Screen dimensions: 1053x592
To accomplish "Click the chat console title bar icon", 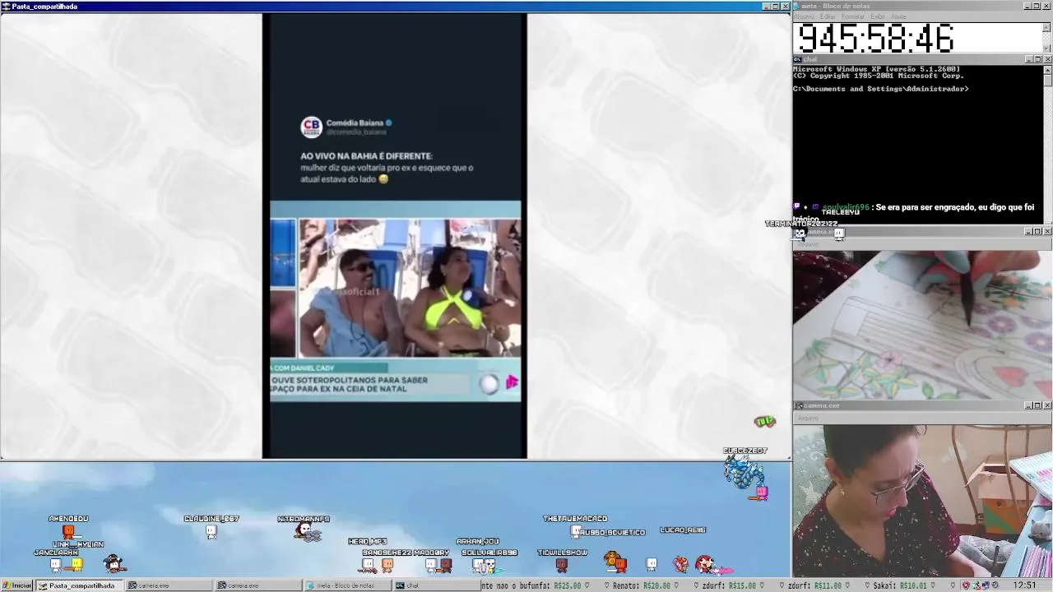I will (797, 59).
